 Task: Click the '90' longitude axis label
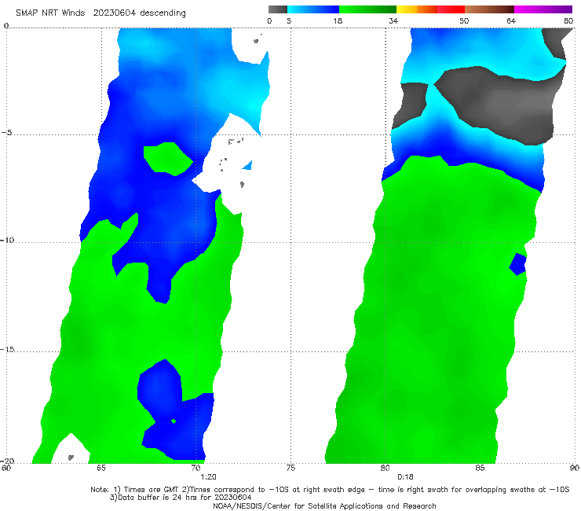click(575, 468)
